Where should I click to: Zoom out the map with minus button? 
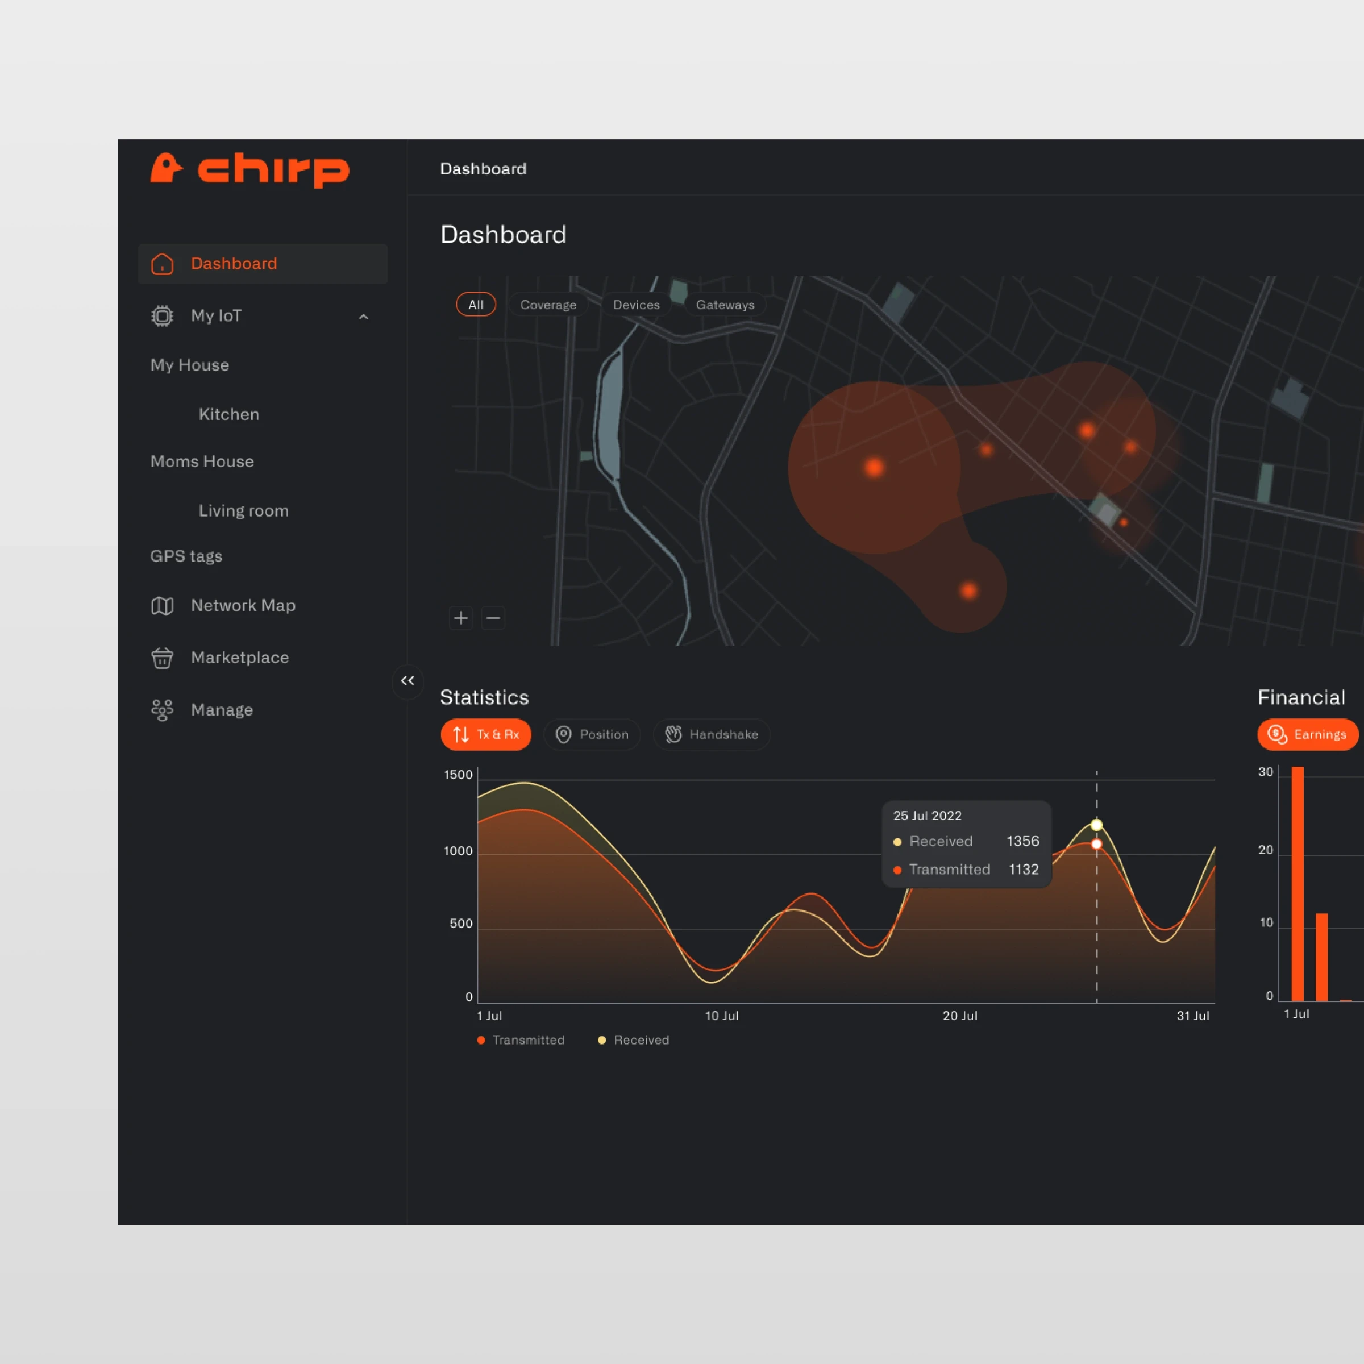(493, 618)
